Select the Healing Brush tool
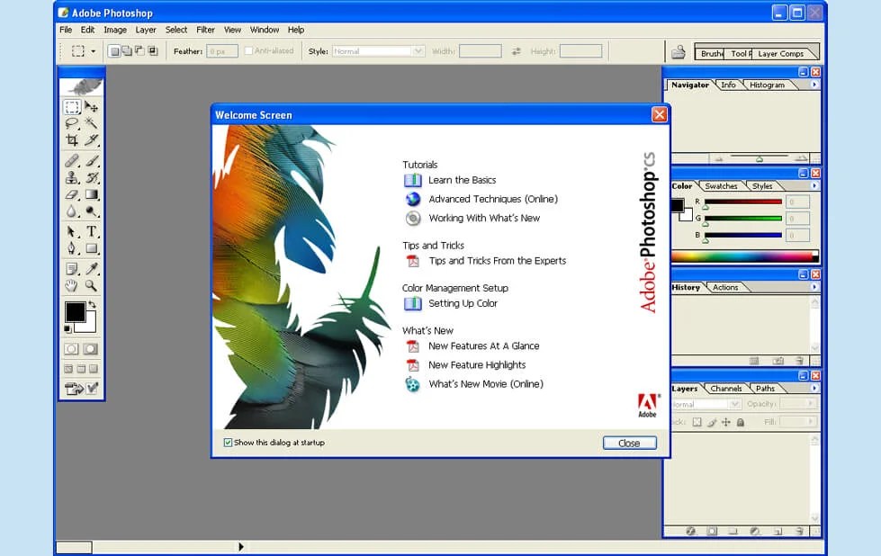 point(72,160)
